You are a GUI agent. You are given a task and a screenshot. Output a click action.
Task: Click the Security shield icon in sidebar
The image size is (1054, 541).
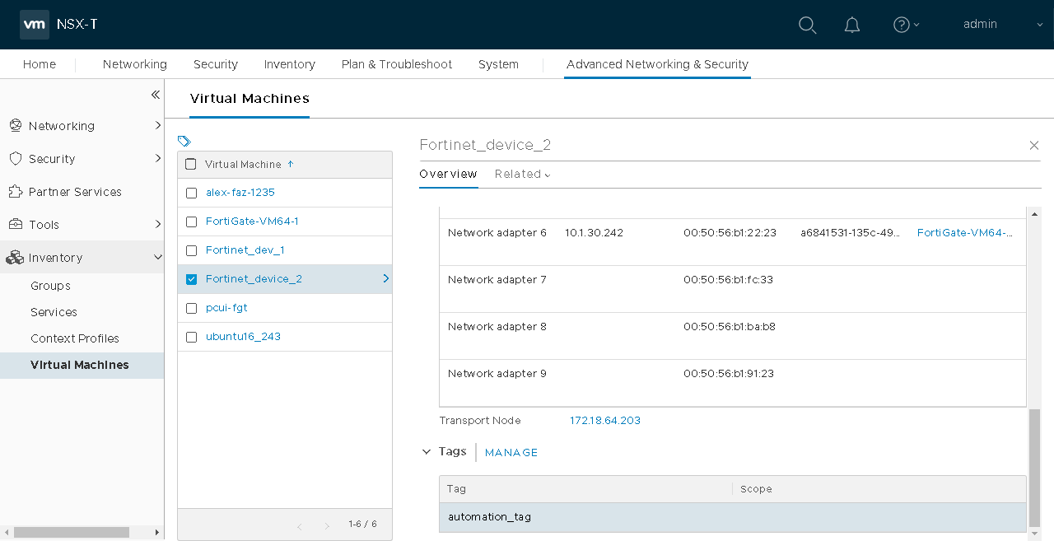[15, 159]
